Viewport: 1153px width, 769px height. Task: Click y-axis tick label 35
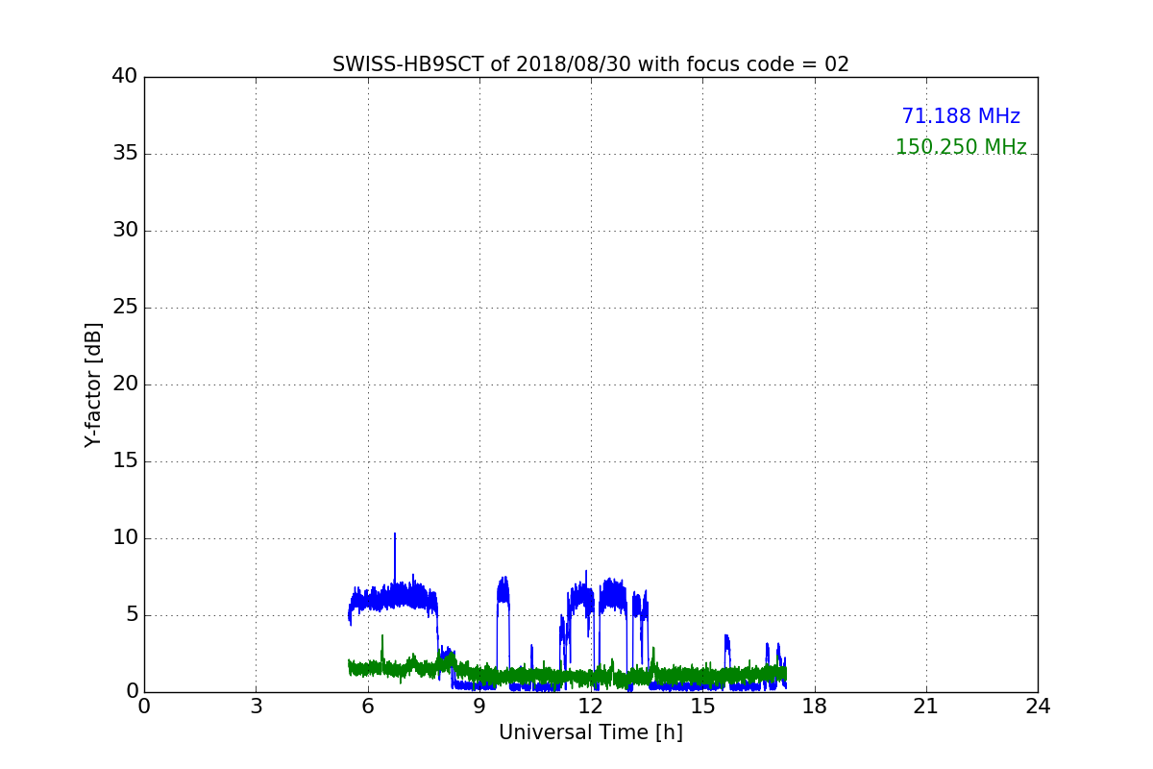(x=125, y=154)
